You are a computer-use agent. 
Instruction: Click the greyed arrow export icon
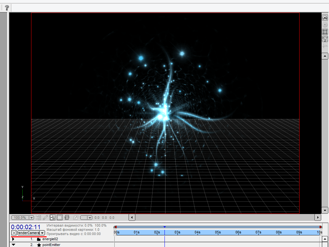[76, 218]
